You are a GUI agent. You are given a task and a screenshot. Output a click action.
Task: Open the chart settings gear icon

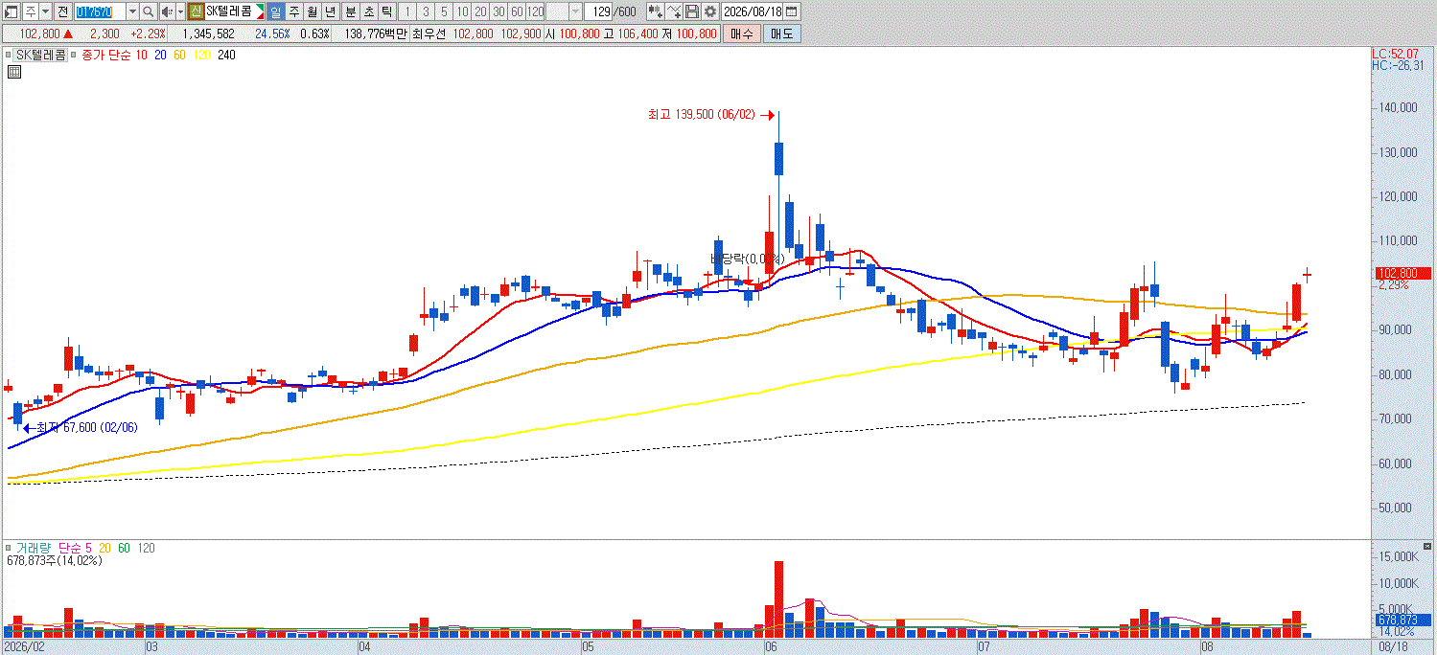pyautogui.click(x=709, y=11)
